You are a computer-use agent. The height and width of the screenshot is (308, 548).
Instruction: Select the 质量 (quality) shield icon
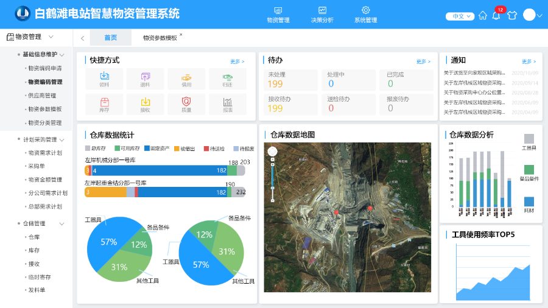coord(186,105)
